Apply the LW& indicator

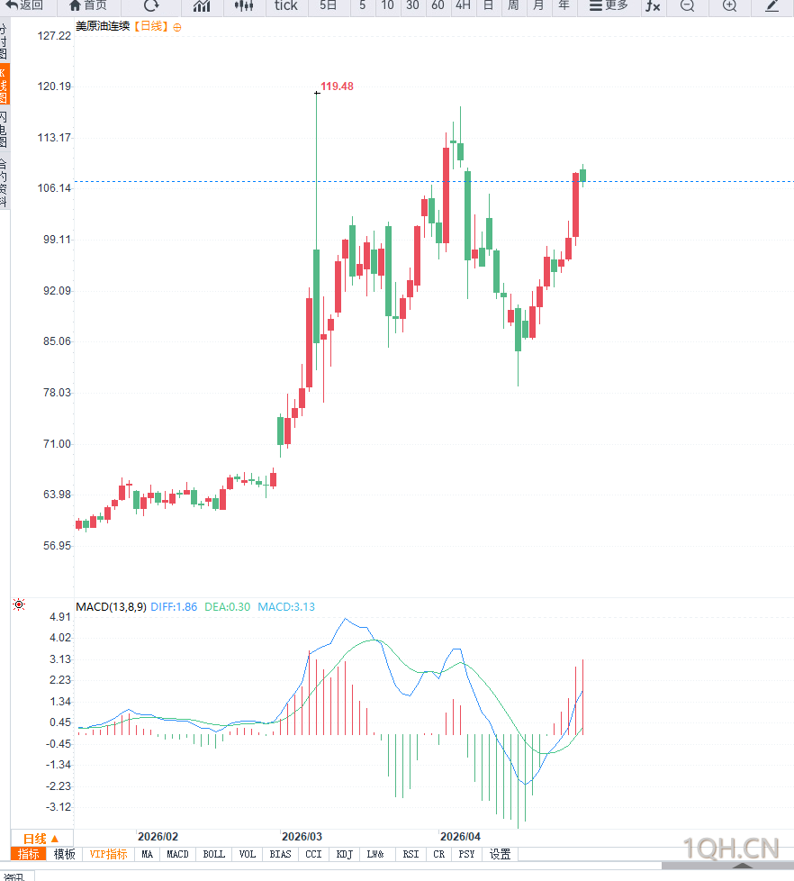375,854
